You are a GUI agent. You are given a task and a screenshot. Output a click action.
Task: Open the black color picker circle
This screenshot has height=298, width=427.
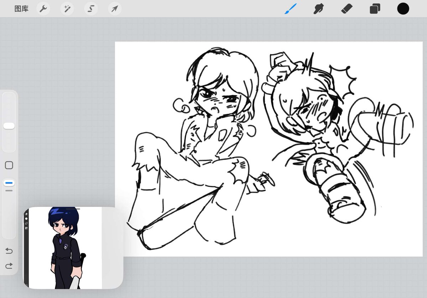tap(403, 9)
